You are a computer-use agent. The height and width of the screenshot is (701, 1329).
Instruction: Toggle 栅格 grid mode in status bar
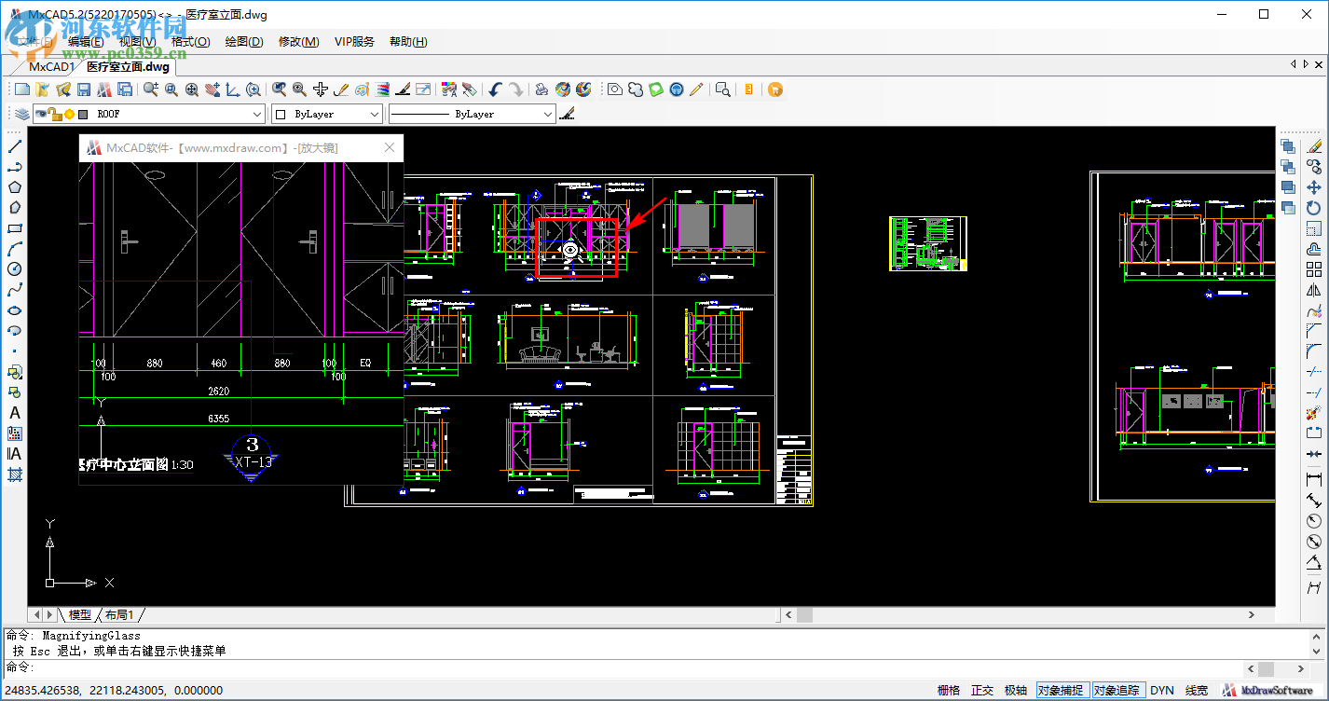point(949,691)
